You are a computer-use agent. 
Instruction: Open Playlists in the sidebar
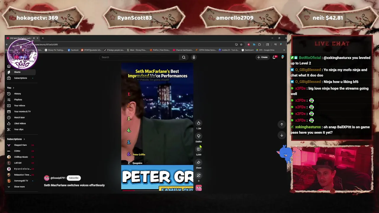point(21,100)
